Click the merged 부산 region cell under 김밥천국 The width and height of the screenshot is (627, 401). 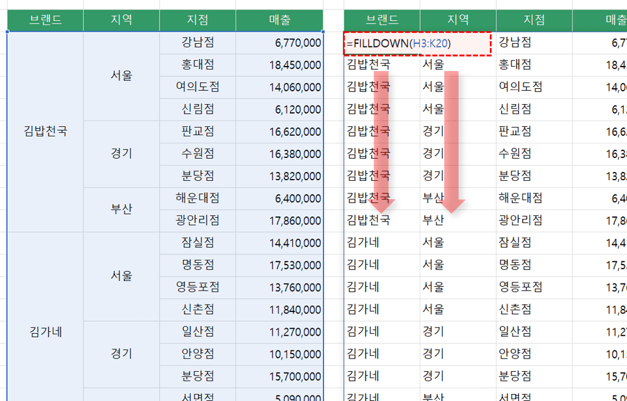point(121,209)
